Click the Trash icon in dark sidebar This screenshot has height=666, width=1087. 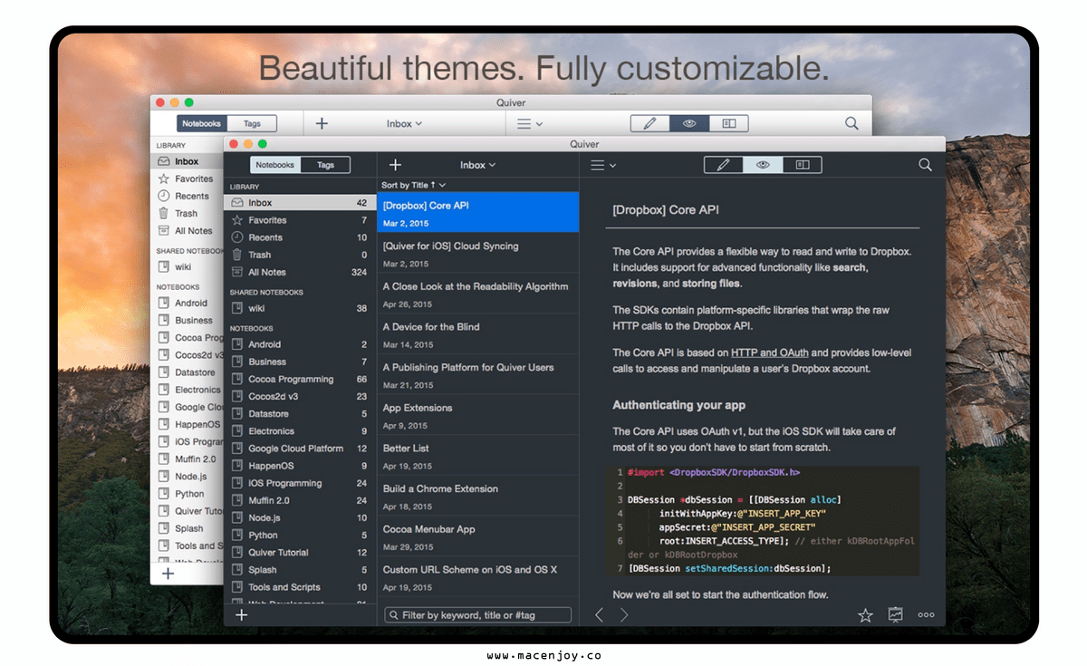(236, 255)
